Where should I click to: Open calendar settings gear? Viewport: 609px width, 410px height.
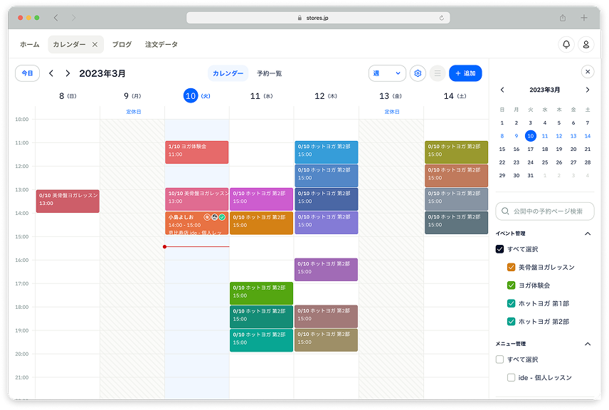(418, 73)
